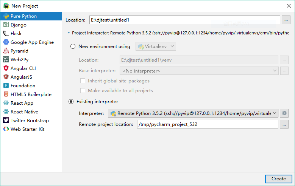Select the React Native label in list
This screenshot has width=295, height=186.
25,112
